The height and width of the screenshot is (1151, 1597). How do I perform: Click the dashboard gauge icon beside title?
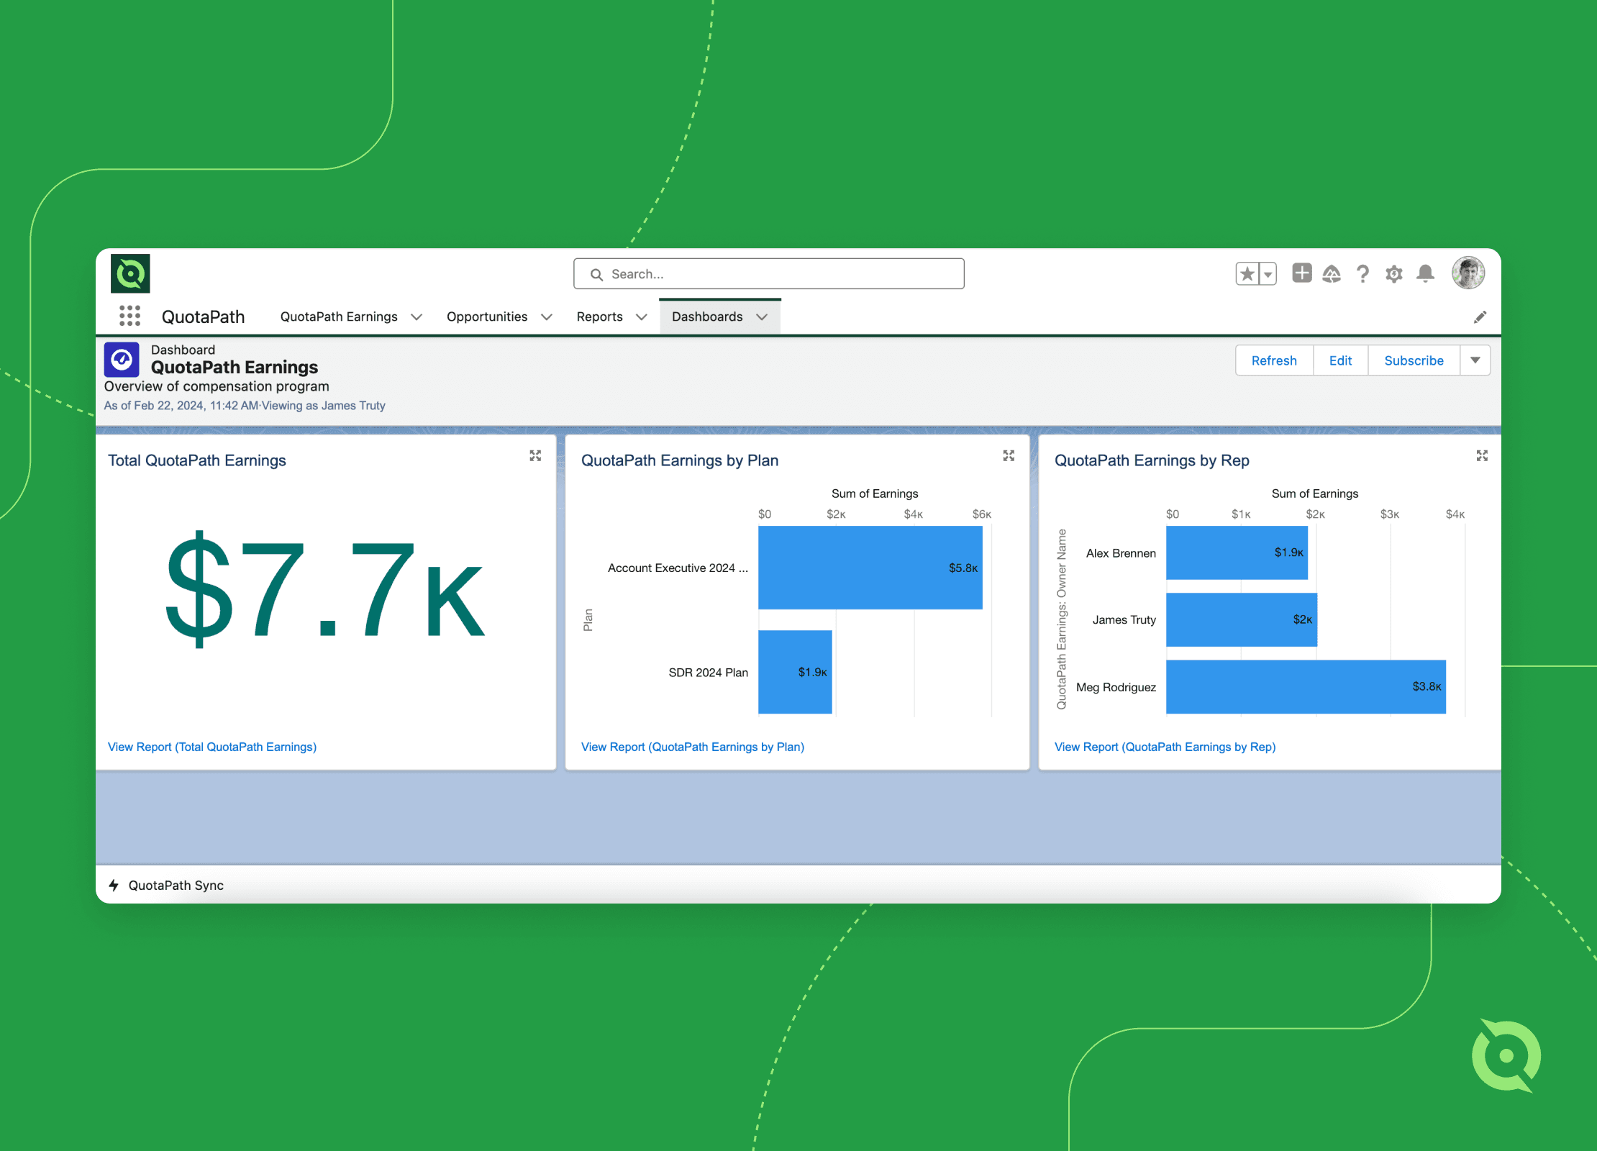coord(122,360)
